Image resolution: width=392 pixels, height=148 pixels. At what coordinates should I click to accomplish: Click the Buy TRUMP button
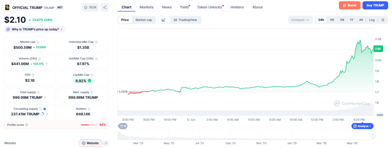[375, 5]
